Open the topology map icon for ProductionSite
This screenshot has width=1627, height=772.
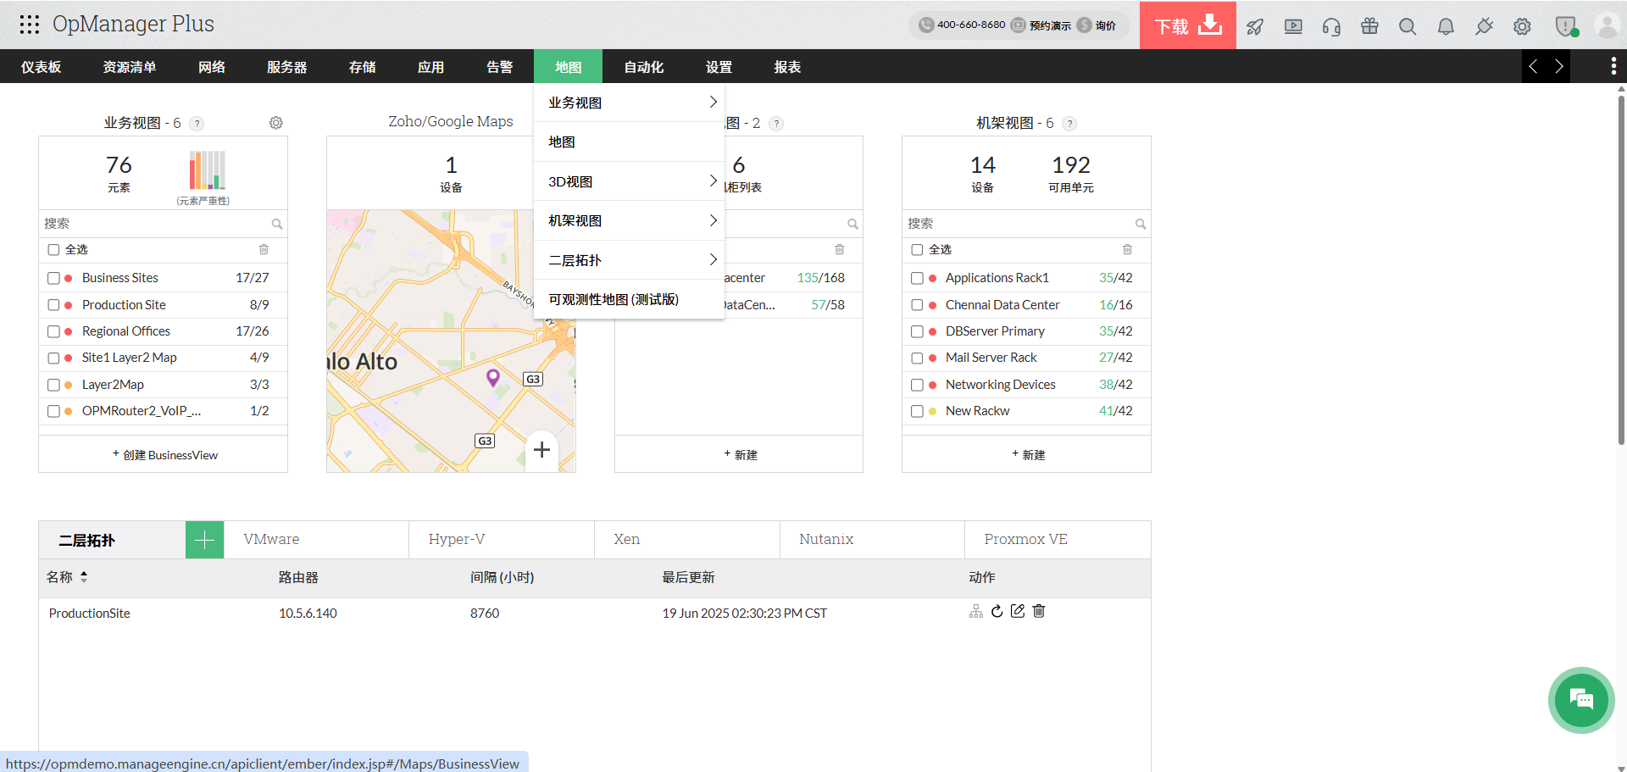(975, 611)
